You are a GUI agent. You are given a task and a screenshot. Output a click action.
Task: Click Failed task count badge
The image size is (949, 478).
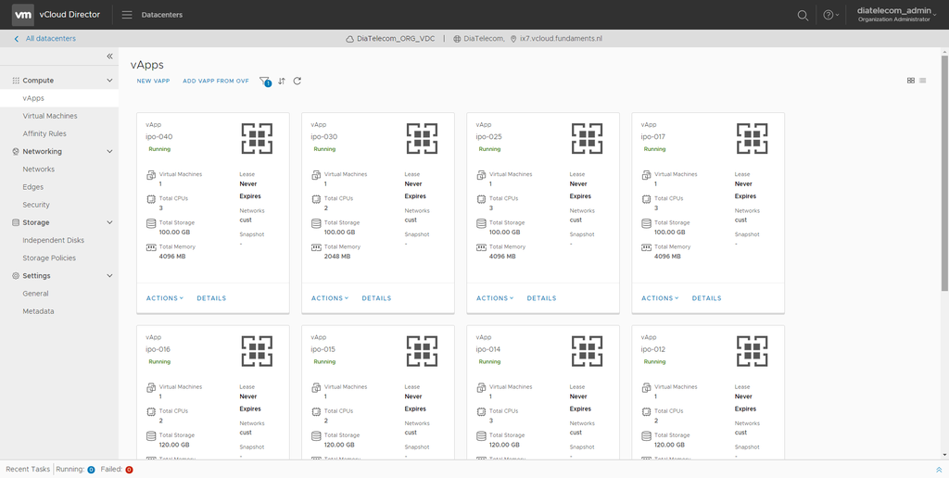[x=129, y=470]
